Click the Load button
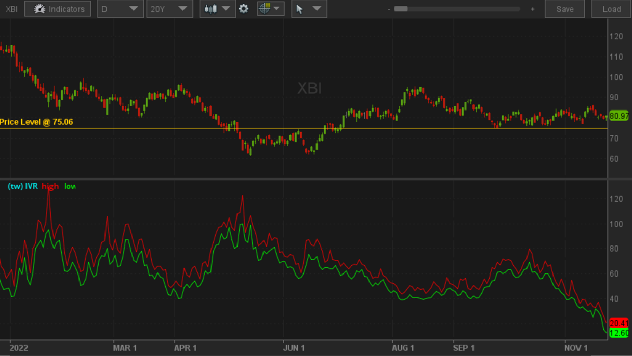This screenshot has width=632, height=356. tap(612, 9)
